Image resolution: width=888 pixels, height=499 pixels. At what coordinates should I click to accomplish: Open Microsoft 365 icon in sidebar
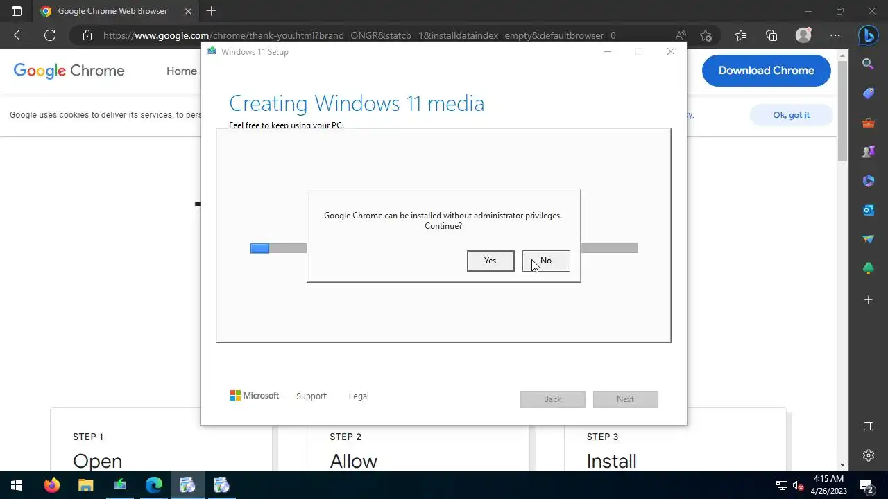(x=868, y=181)
